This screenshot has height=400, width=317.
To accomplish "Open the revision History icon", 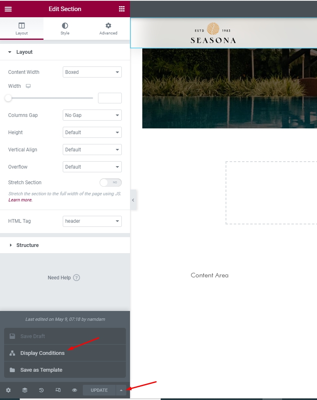I will [x=41, y=390].
